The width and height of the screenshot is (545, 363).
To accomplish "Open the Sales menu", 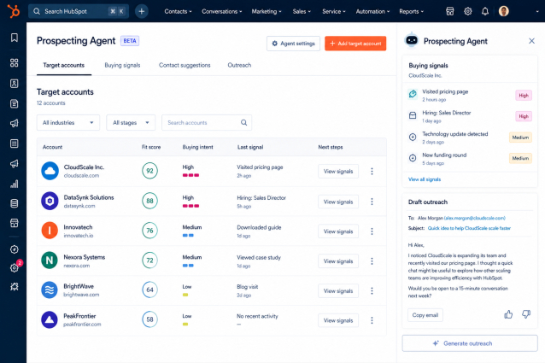I will click(x=302, y=11).
